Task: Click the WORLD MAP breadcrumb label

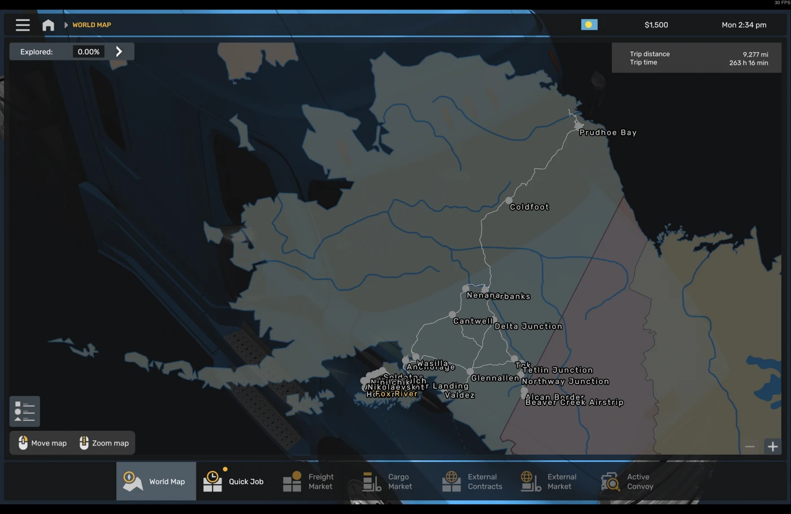Action: point(92,24)
